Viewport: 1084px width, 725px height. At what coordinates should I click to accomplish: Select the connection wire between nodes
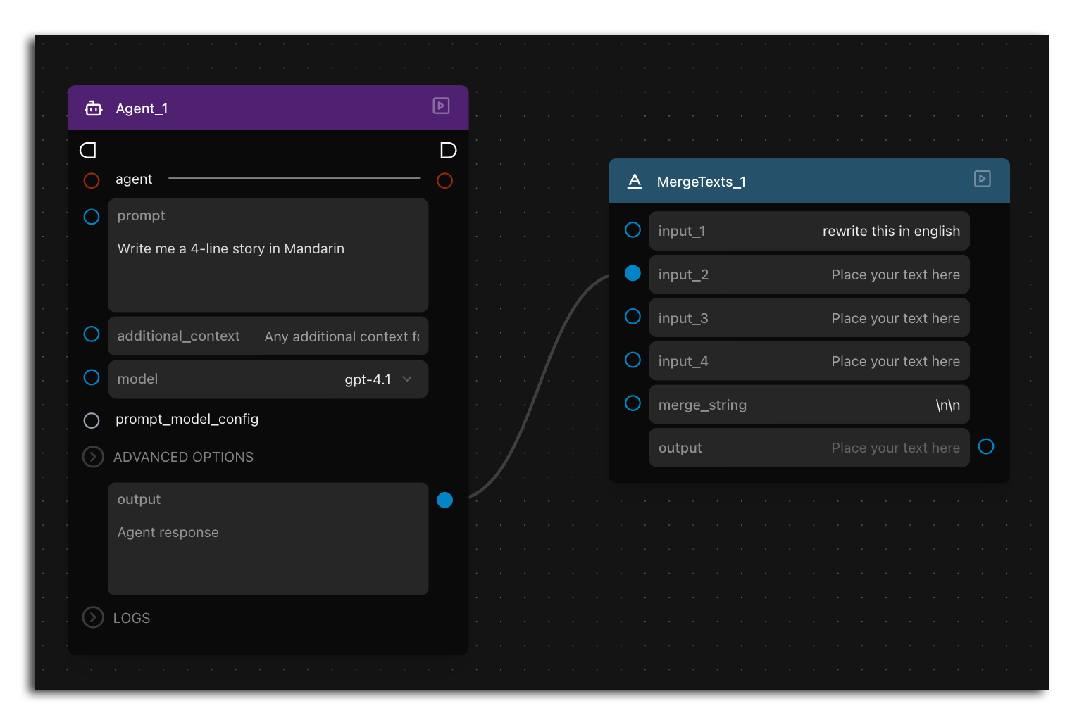(539, 386)
